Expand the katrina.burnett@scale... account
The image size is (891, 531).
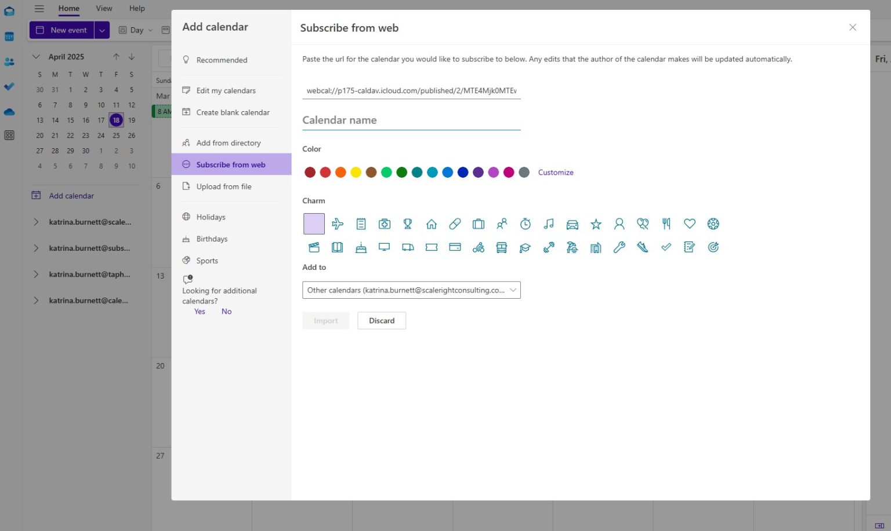(36, 222)
